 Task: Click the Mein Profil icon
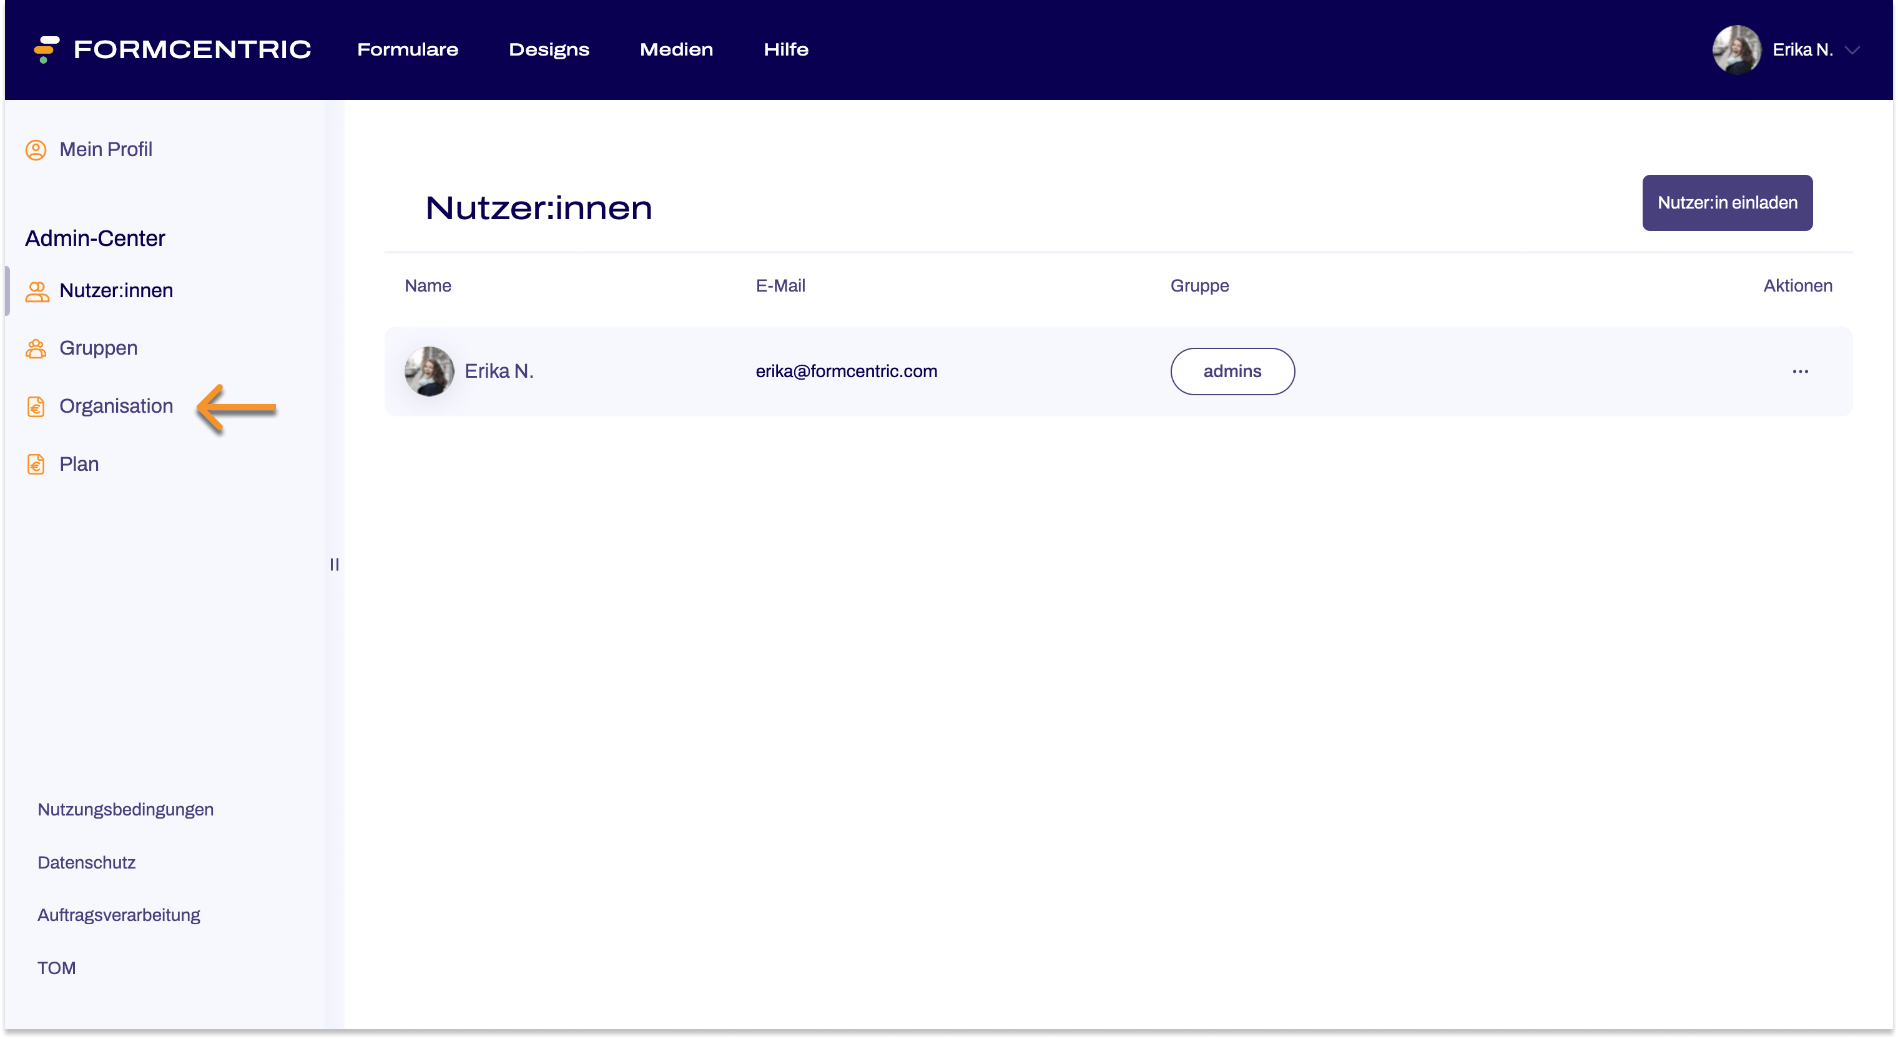(x=37, y=150)
